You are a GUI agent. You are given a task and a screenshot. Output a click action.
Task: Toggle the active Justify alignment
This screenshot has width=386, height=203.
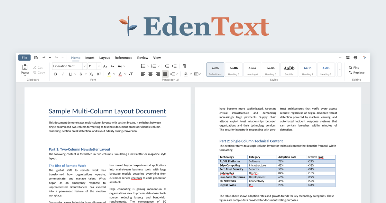[x=165, y=74]
